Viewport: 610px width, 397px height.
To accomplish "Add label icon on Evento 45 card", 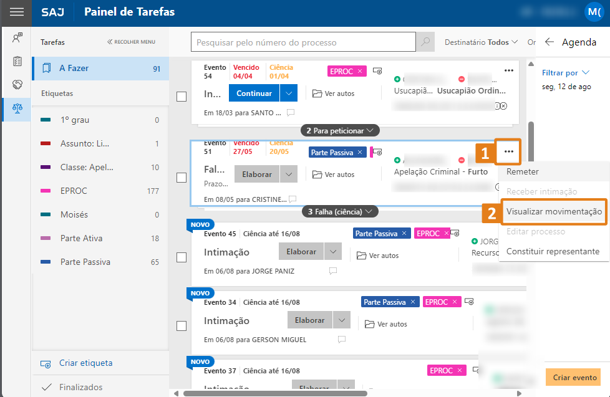I will coord(455,233).
